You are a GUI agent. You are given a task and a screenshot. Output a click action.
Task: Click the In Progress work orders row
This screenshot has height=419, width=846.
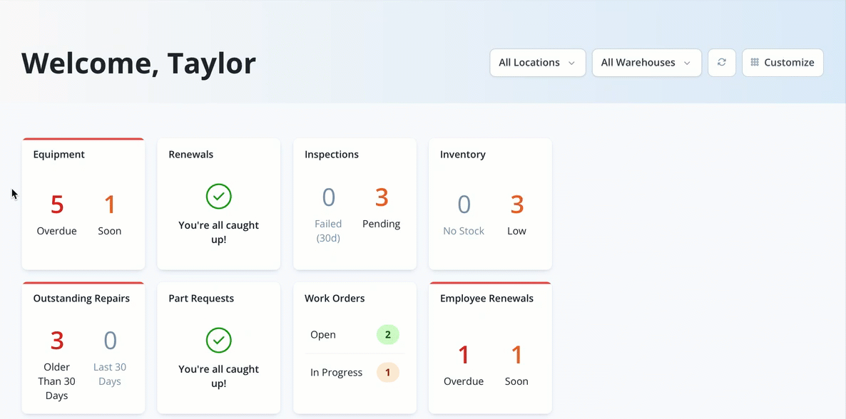pyautogui.click(x=355, y=373)
